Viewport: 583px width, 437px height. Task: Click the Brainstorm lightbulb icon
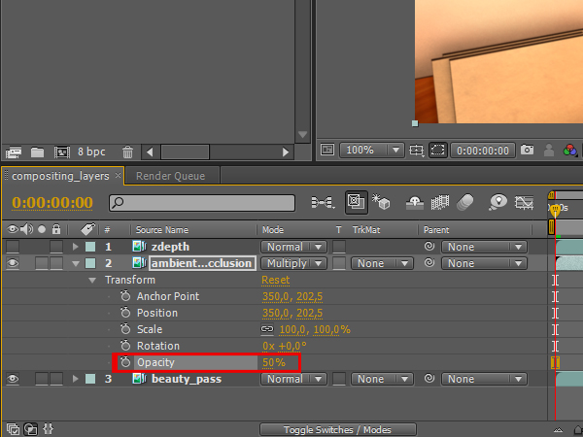pyautogui.click(x=498, y=203)
